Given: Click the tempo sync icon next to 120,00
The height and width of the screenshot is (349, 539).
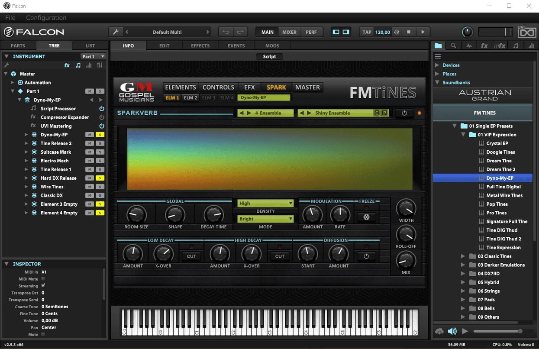Looking at the screenshot, I should 396,32.
